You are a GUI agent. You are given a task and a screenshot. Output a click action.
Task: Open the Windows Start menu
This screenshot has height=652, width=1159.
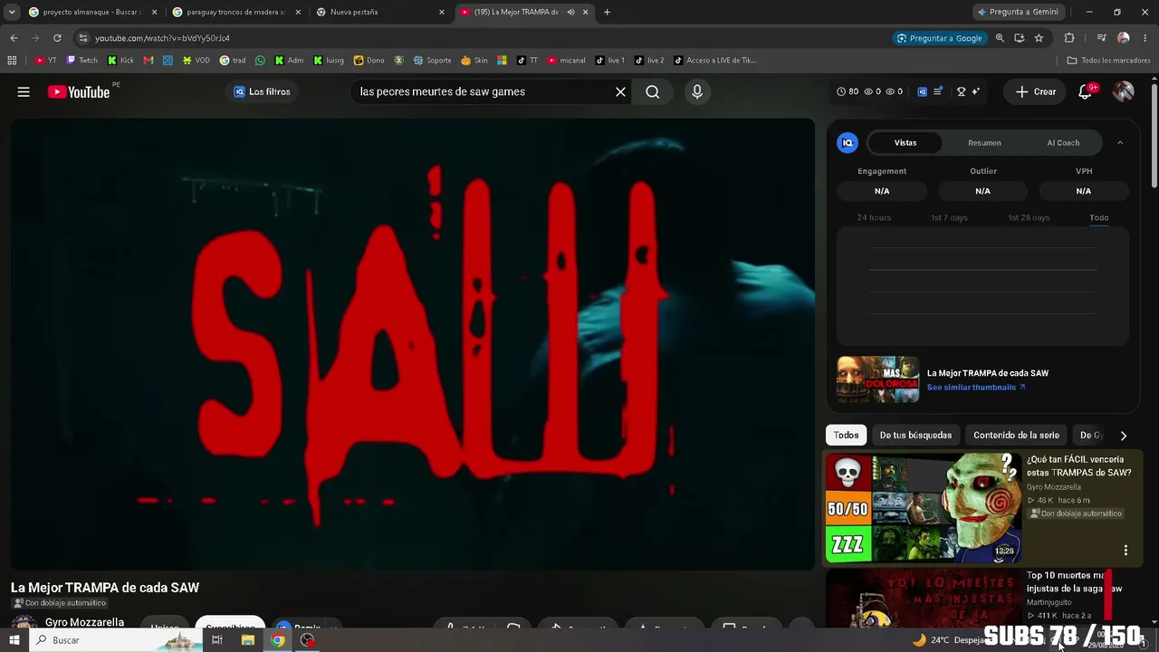click(x=14, y=640)
